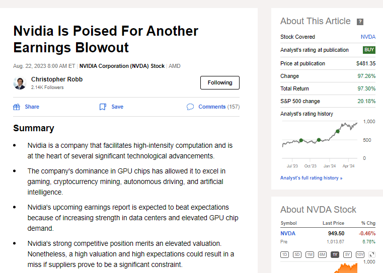Expand the NVDA stock chart to fullscreen
The image size is (383, 273).
(372, 254)
